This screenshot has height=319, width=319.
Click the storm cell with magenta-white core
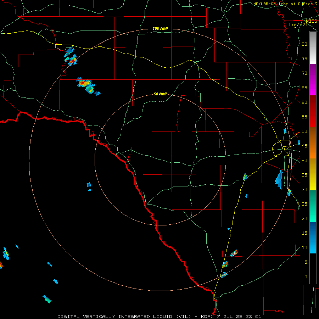(234, 253)
